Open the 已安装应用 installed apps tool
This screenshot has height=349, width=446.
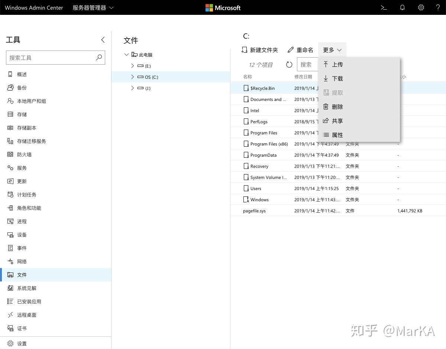coord(55,301)
